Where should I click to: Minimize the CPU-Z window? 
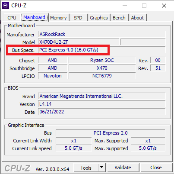(x=125, y=6)
